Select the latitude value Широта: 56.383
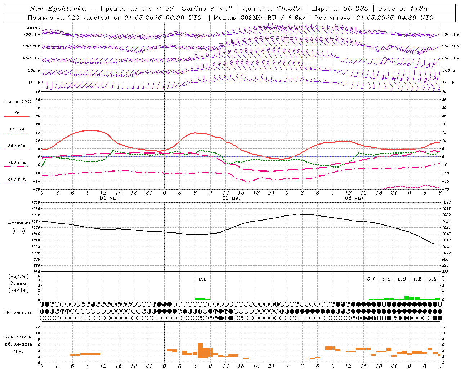The width and height of the screenshot is (461, 369). (x=340, y=9)
